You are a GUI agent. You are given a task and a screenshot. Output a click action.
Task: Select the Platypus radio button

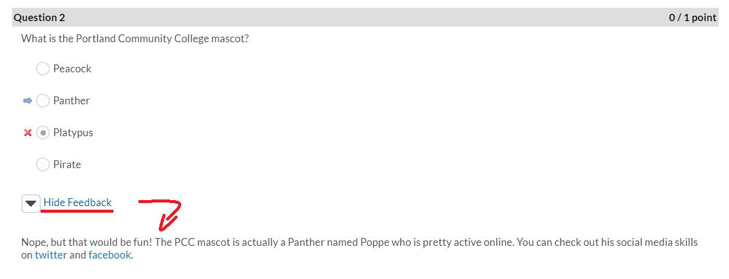[x=43, y=133]
